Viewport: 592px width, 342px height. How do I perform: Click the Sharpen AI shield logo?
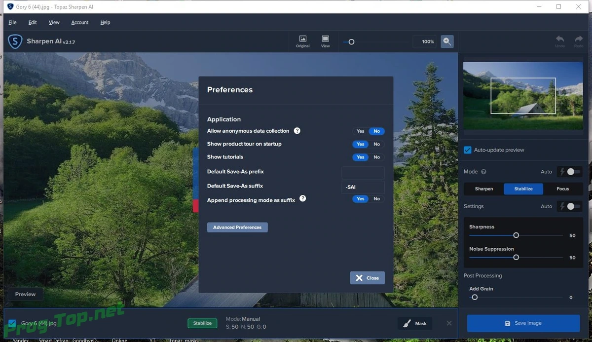[x=15, y=41]
